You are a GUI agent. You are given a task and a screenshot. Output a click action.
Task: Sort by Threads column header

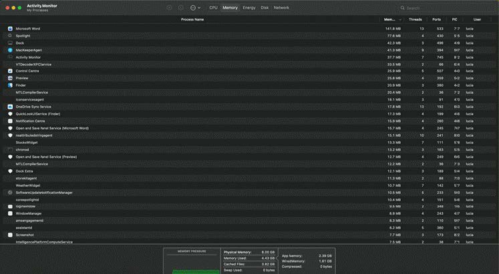pos(415,19)
